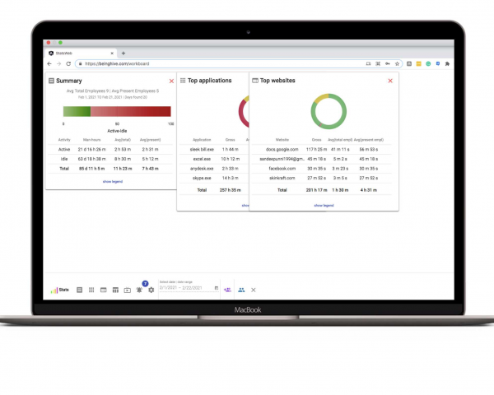
Task: Open the alerts bell with notification badge
Action: point(140,290)
